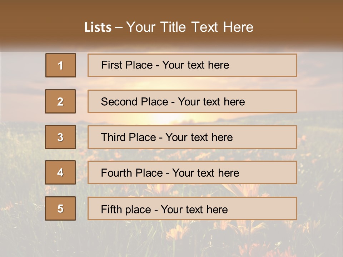Click an empty part of the brown header band
Image resolution: width=343 pixels, height=257 pixels.
click(x=304, y=21)
